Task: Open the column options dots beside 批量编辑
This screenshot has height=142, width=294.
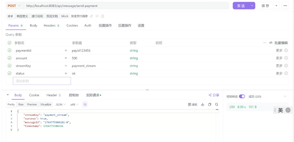Action: (265, 43)
